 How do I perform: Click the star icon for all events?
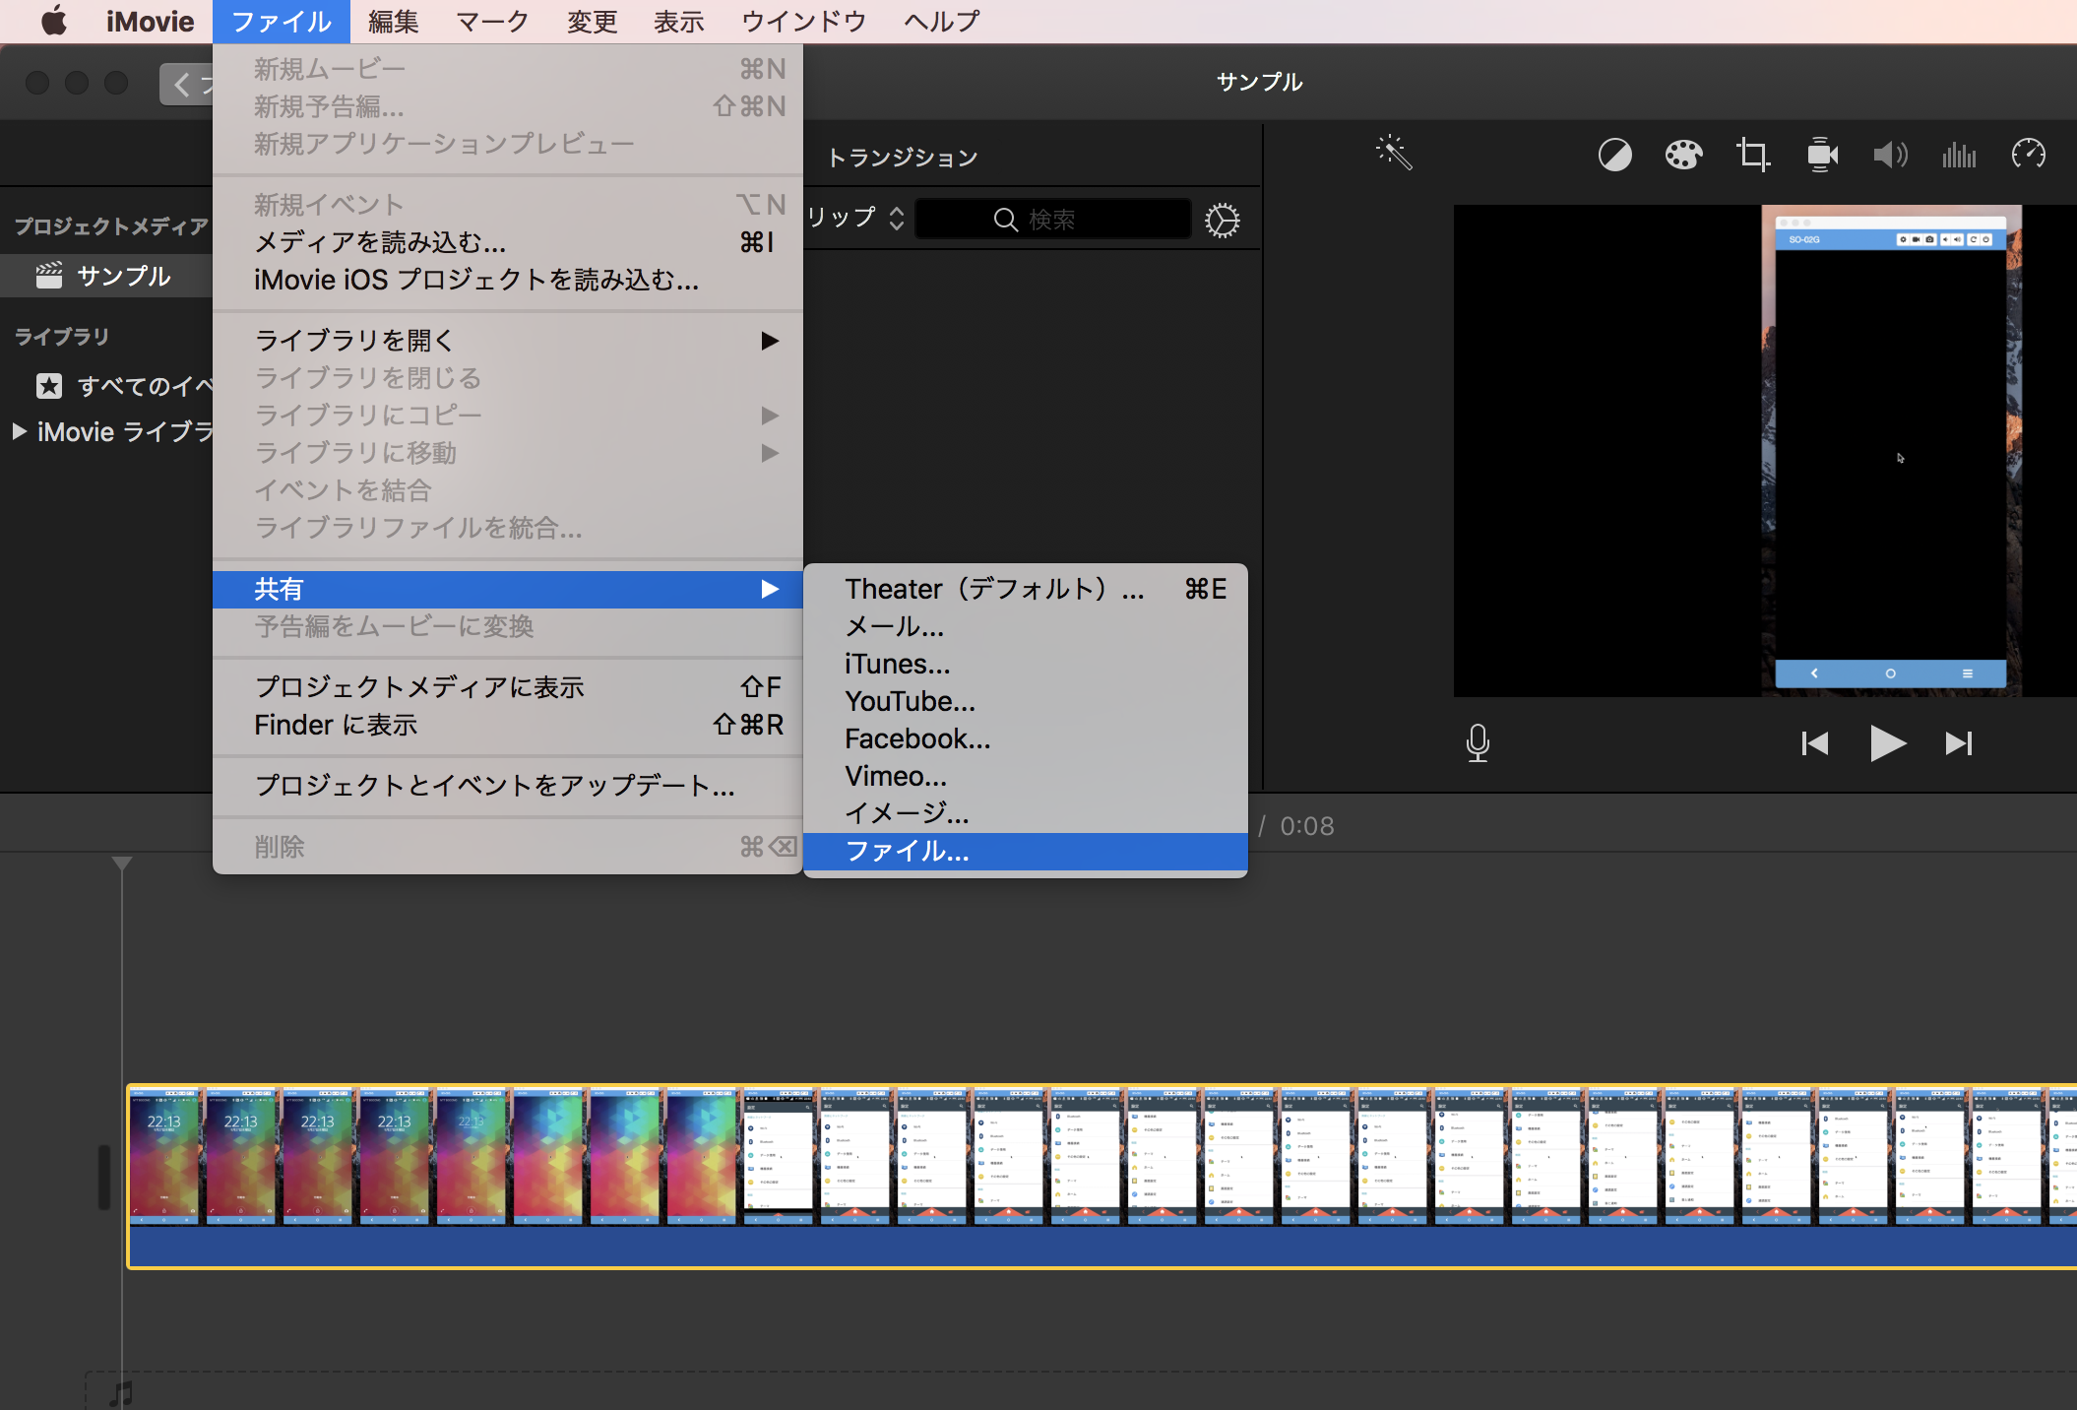point(49,386)
